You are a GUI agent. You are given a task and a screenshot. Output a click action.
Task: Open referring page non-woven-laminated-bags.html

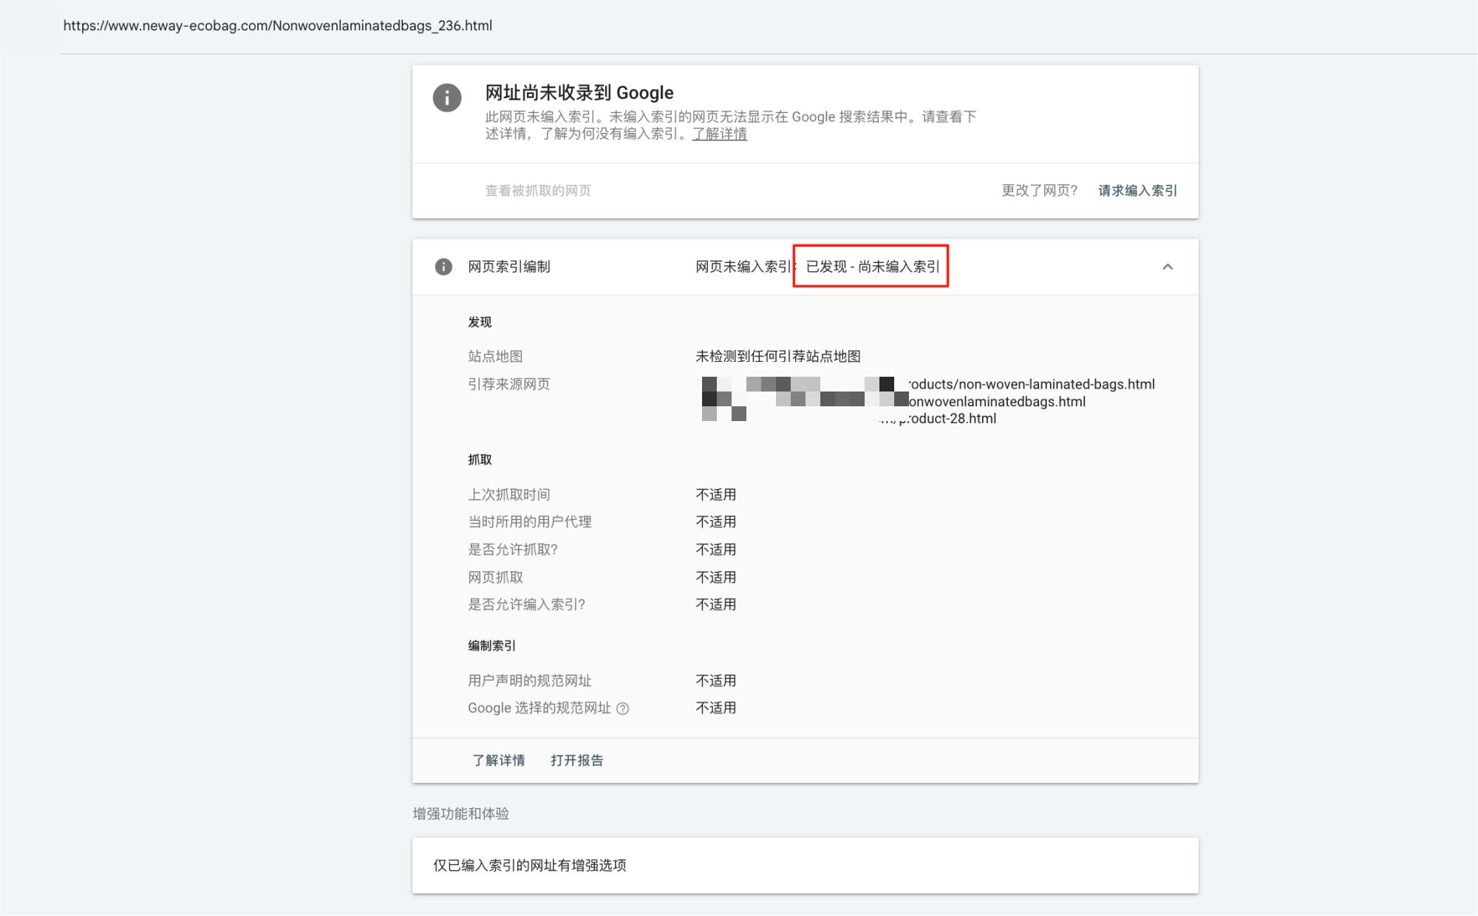(1032, 384)
